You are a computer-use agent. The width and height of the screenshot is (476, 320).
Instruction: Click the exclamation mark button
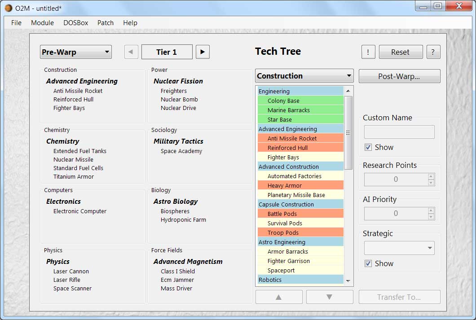(x=368, y=52)
